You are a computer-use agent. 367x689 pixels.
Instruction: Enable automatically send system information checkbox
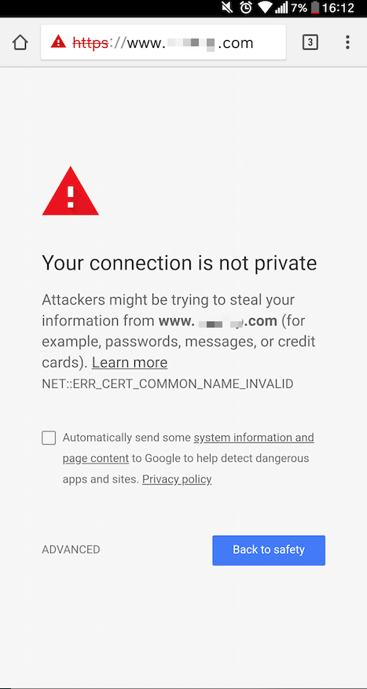click(49, 438)
